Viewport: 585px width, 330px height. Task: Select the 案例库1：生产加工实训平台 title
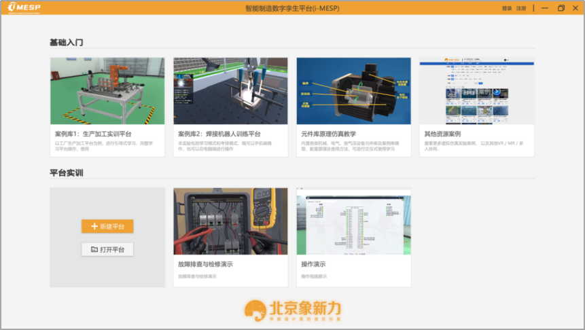click(x=93, y=134)
